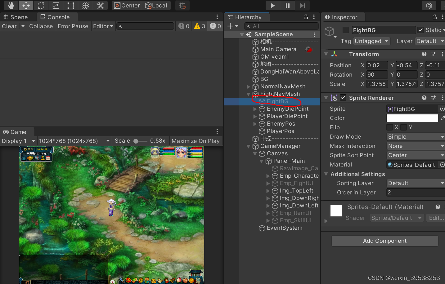Toggle warning messages filter showing 3

point(200,26)
